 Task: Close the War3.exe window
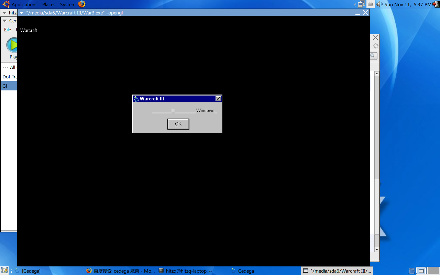click(365, 13)
